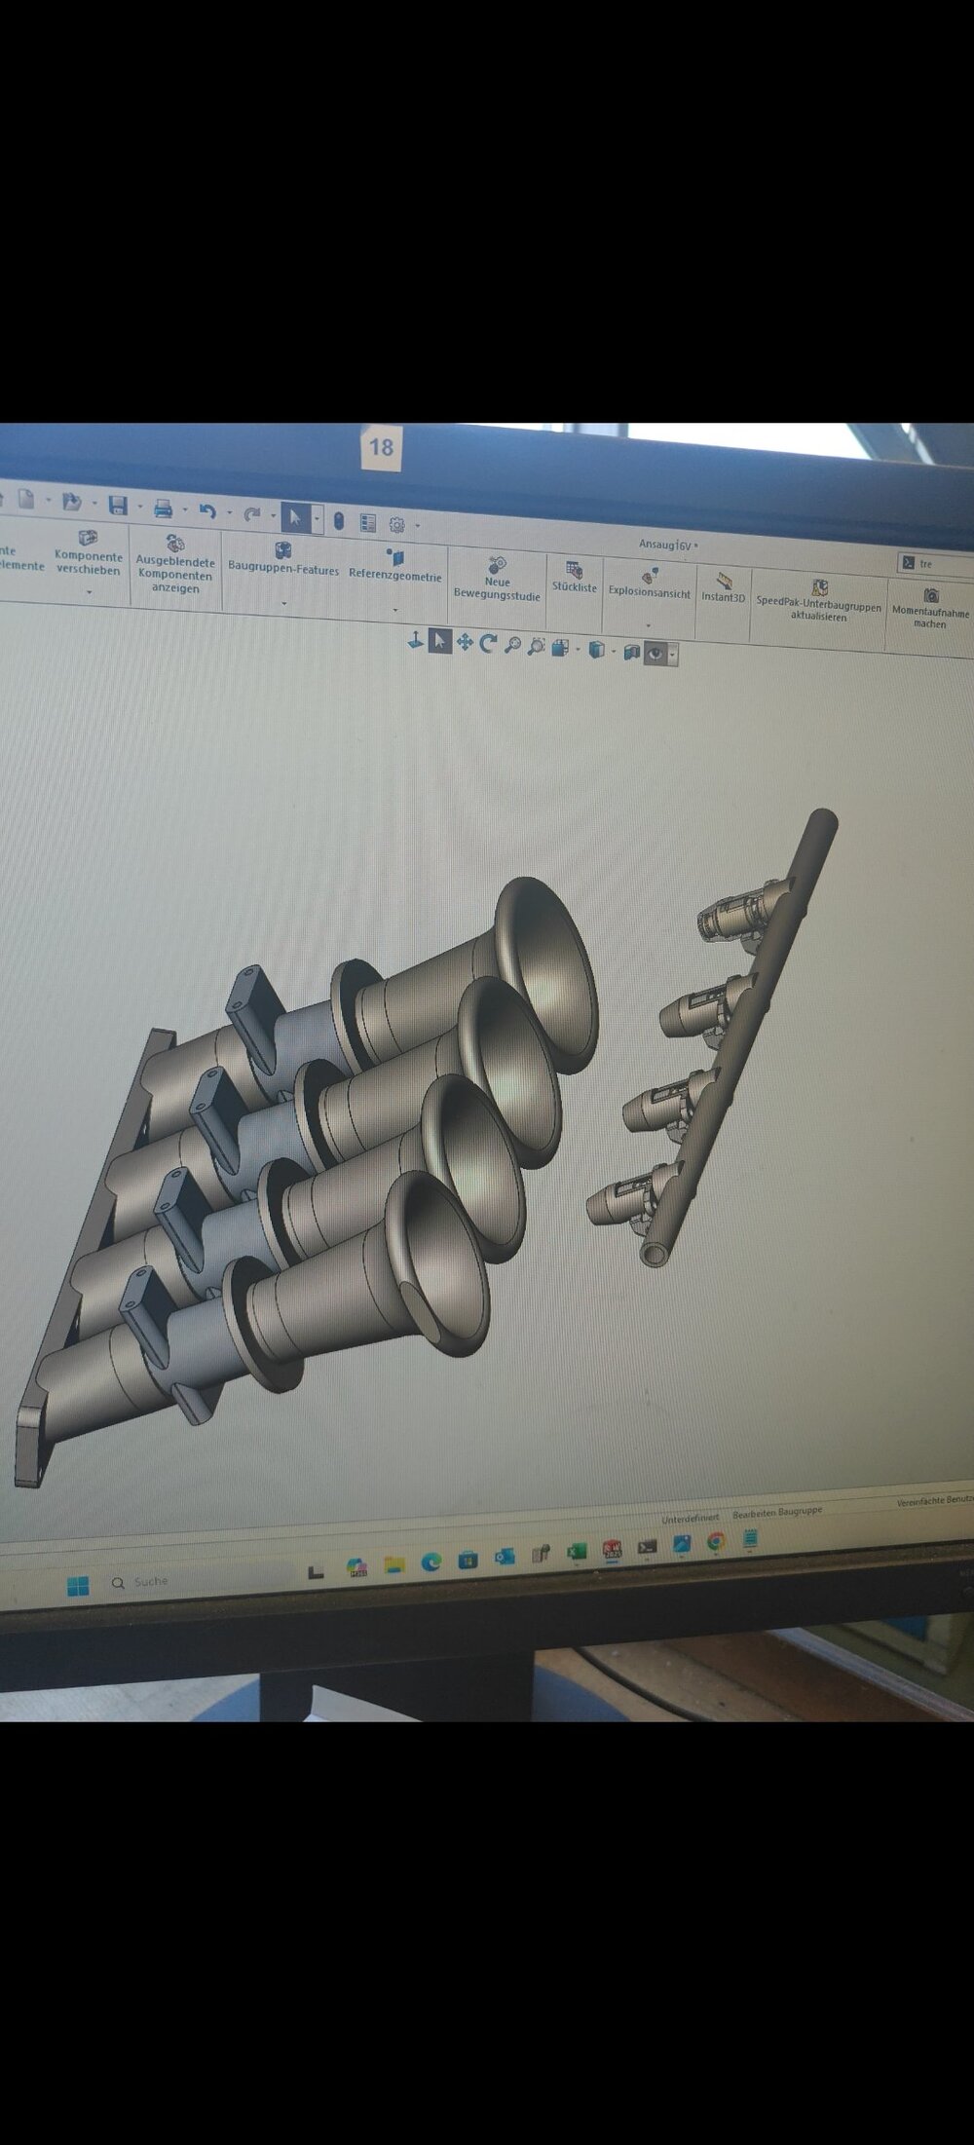
Task: Expand hide/show items dropdown arrow
Action: [x=672, y=655]
